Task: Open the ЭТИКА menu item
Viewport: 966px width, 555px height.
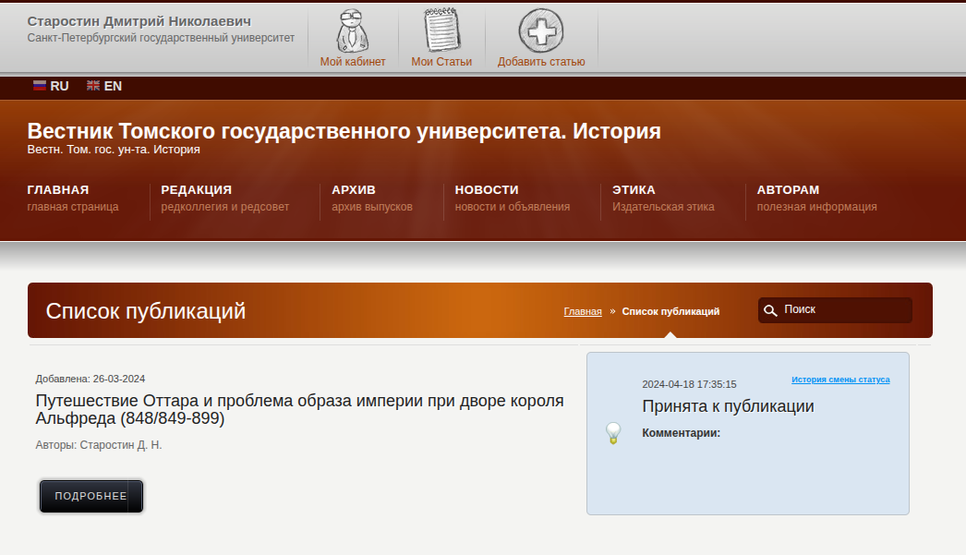Action: coord(634,190)
